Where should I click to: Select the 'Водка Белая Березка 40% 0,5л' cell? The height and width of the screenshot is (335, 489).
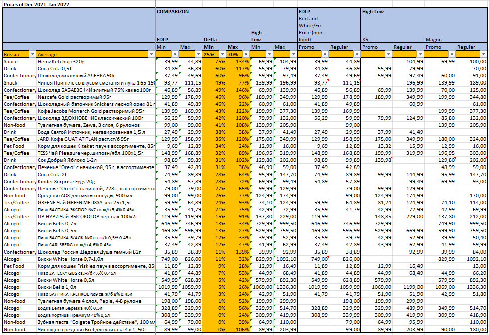click(x=96, y=308)
